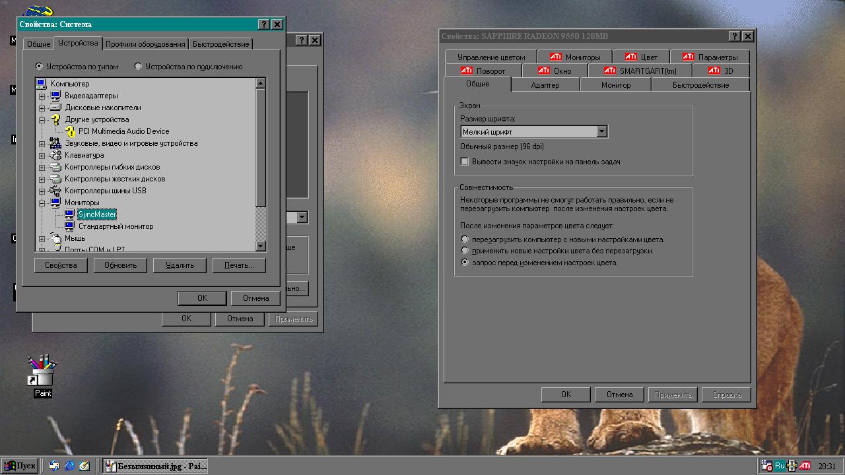This screenshot has height=475, width=845.
Task: Collapse the Мониторы tree node
Action: click(x=42, y=203)
